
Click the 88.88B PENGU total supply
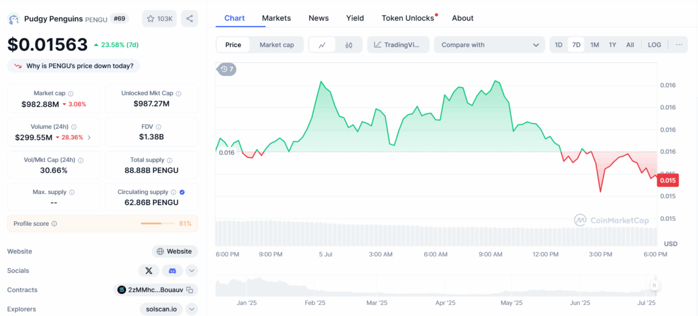[151, 171]
